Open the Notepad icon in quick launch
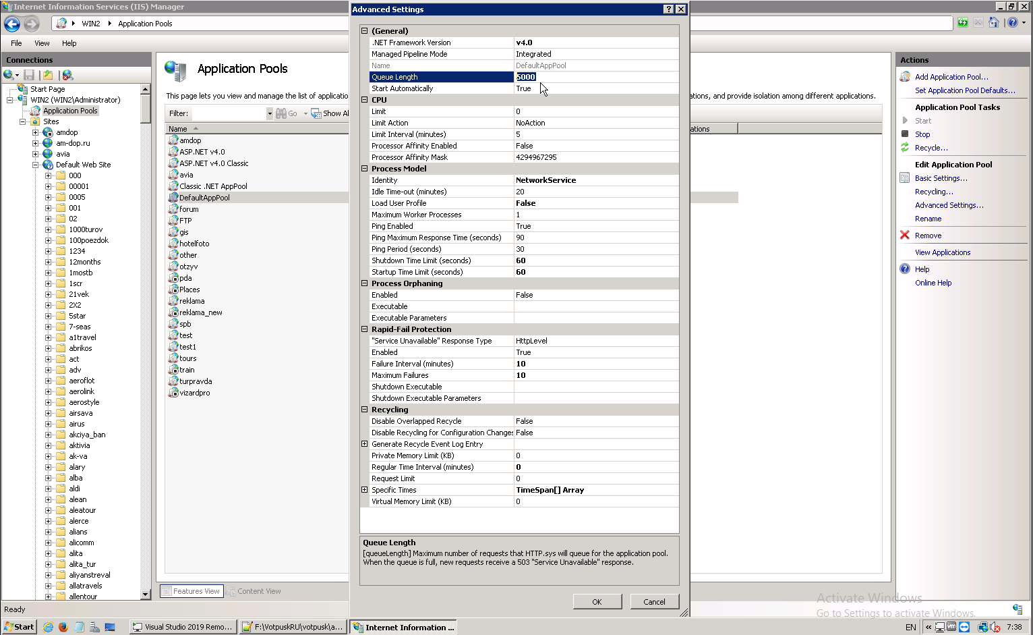The width and height of the screenshot is (1033, 635). (x=79, y=627)
